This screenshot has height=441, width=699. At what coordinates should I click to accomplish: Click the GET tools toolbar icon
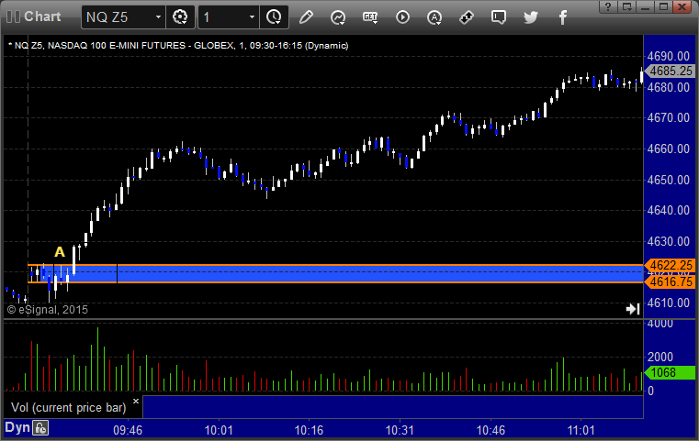point(370,17)
